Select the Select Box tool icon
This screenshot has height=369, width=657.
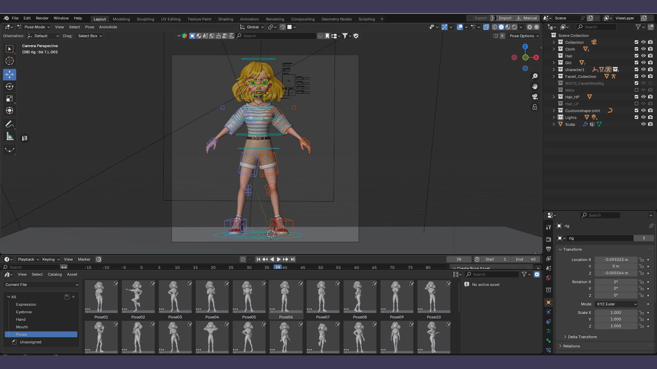tap(10, 49)
